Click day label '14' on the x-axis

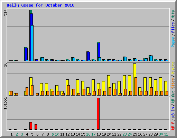78,134
